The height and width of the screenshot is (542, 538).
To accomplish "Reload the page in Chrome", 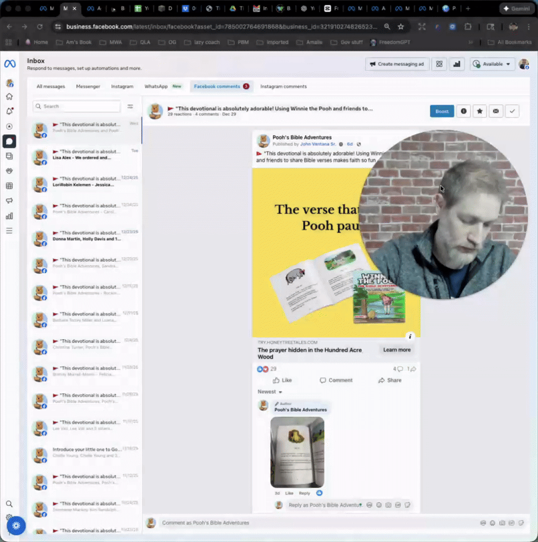I will [40, 26].
